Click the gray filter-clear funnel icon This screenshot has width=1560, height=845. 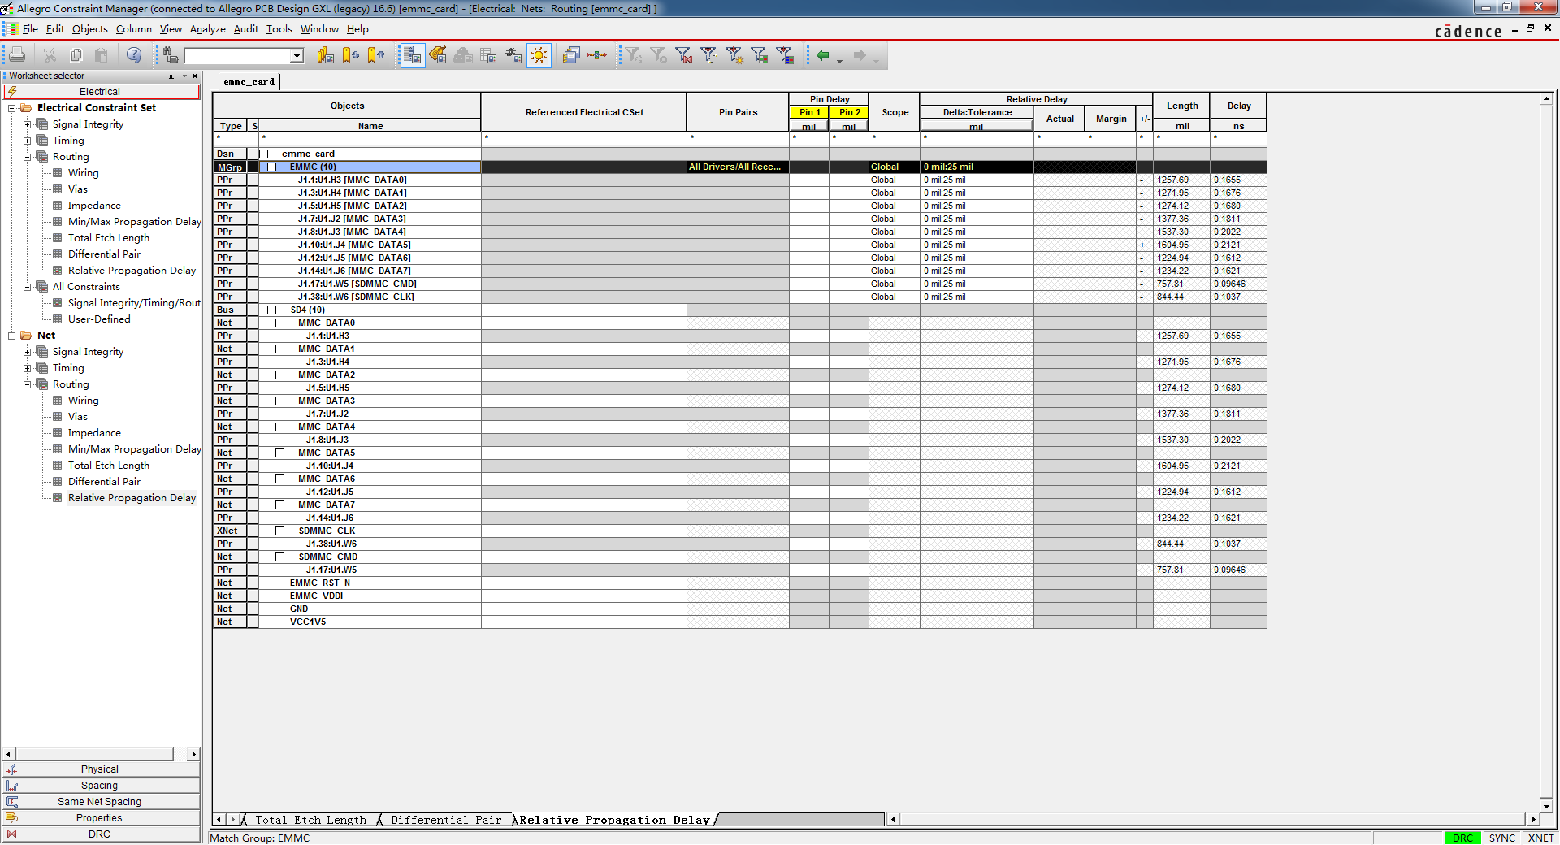coord(659,55)
